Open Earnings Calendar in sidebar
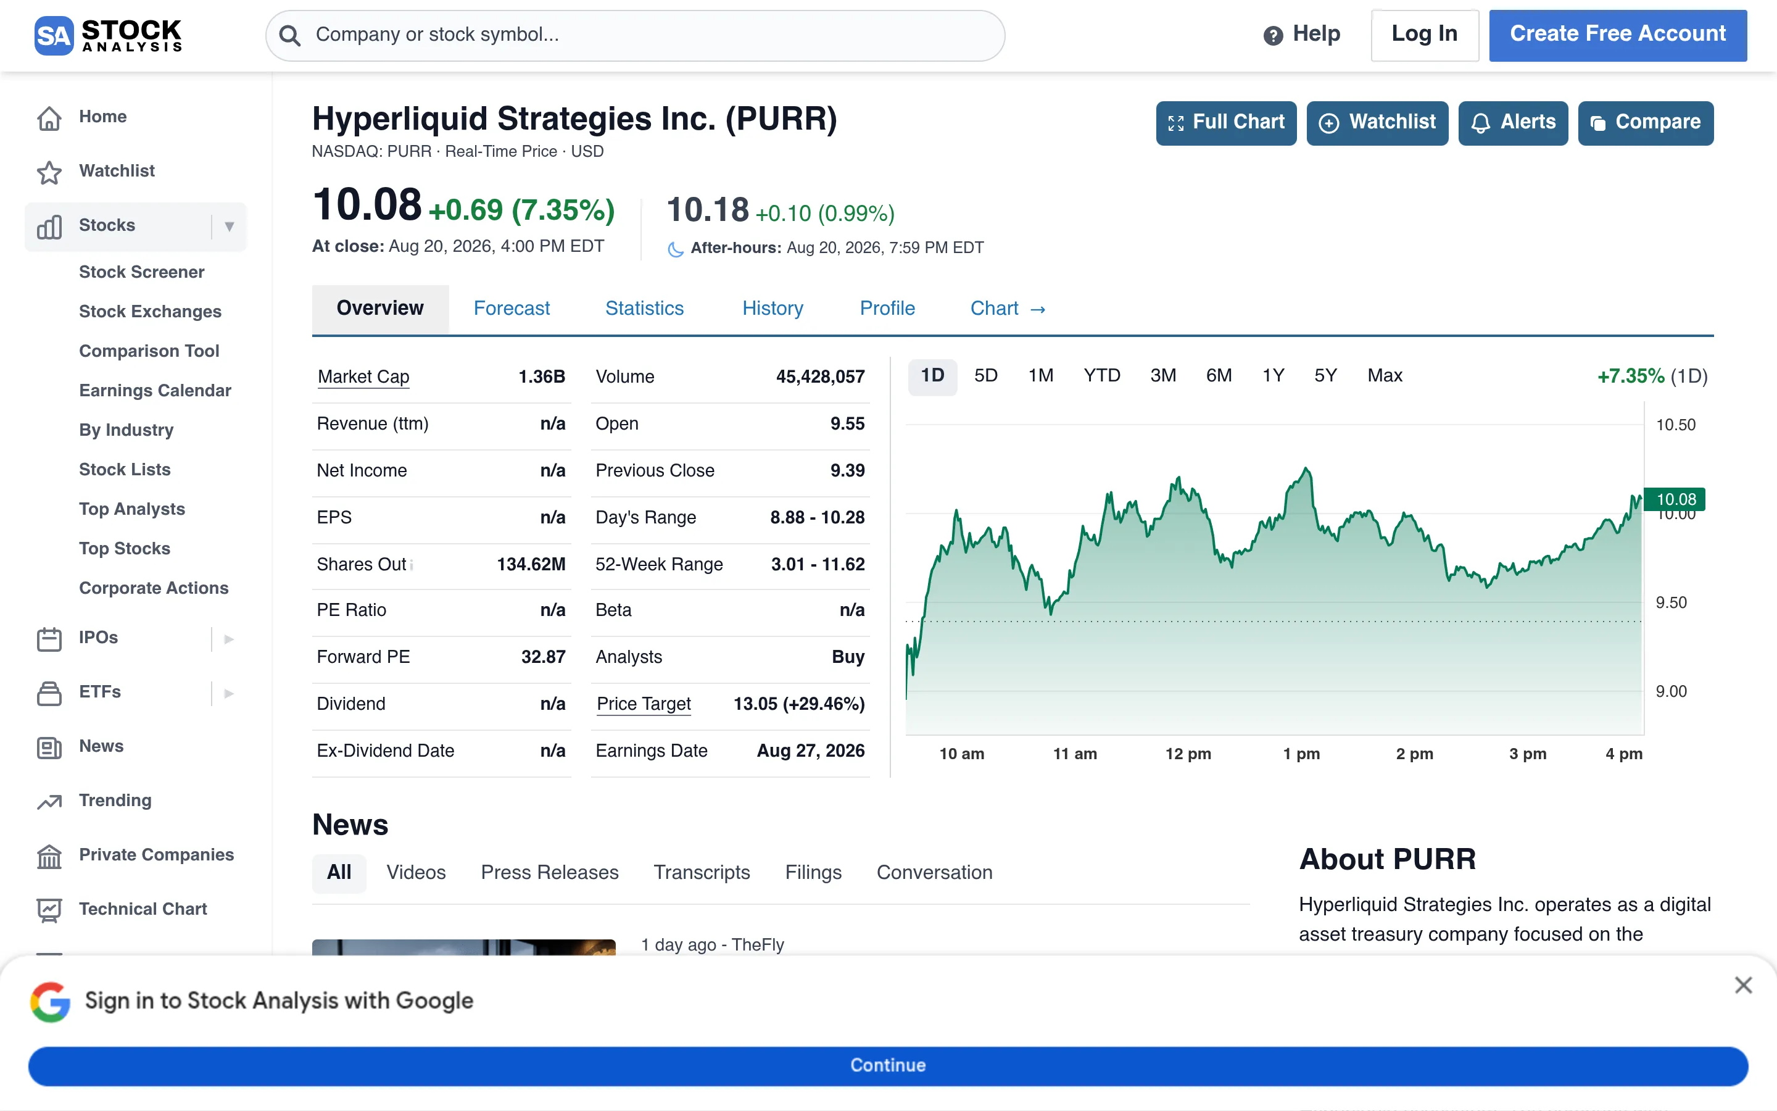The image size is (1777, 1111). [x=155, y=392]
